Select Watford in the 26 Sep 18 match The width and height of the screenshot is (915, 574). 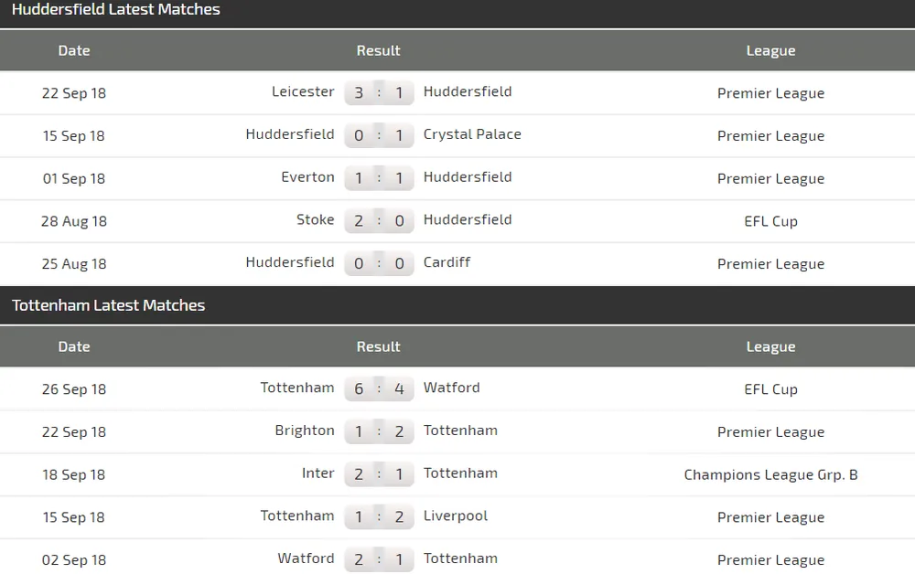[451, 388]
